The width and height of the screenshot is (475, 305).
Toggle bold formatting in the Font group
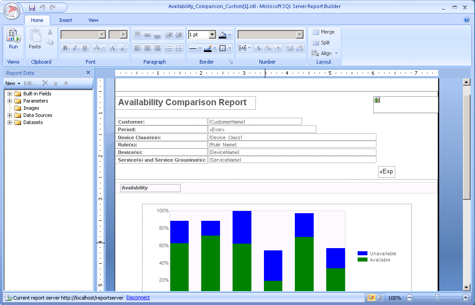pos(65,47)
